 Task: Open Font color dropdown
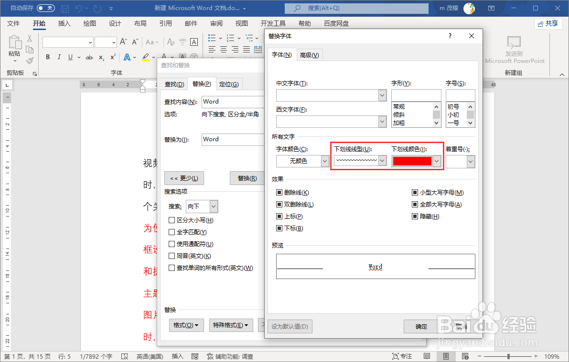pyautogui.click(x=325, y=161)
